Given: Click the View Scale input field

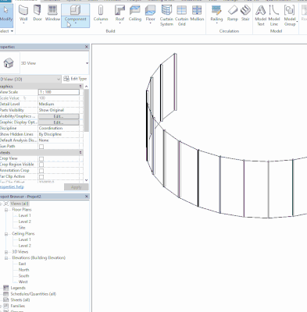Looking at the screenshot, I should point(59,92).
